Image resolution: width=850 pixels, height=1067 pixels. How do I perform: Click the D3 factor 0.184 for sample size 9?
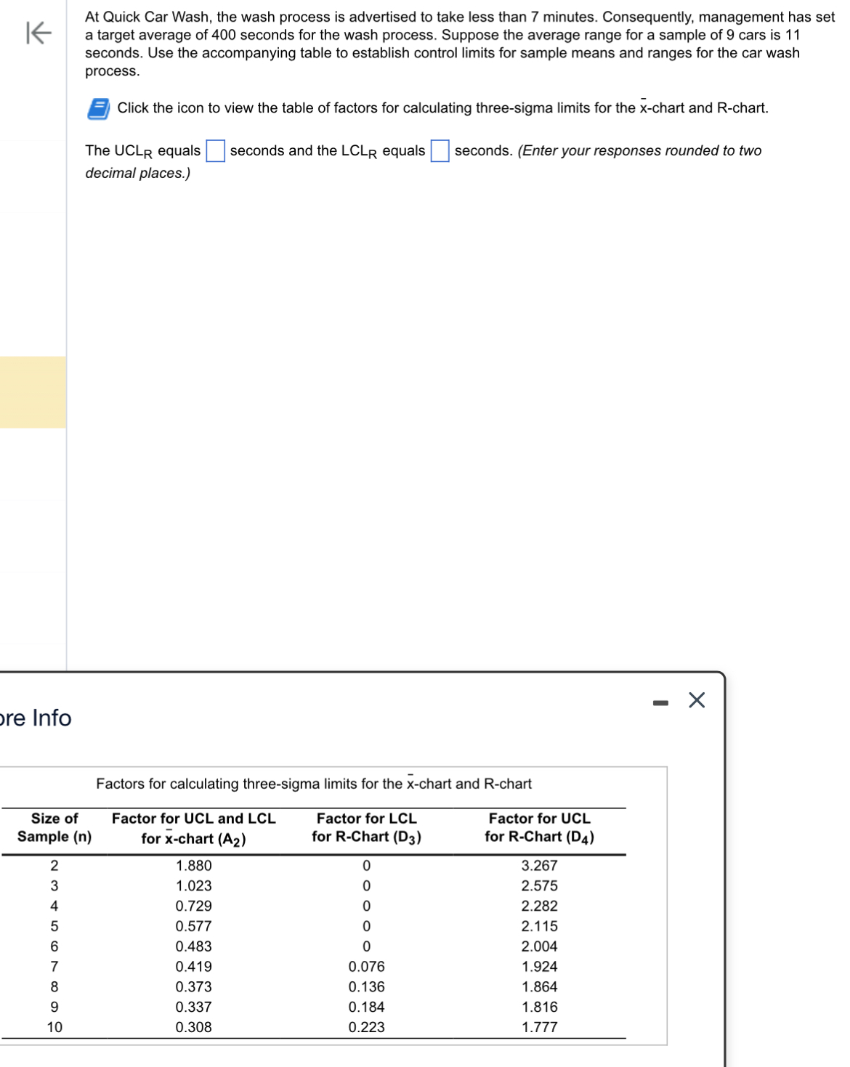tap(368, 1007)
